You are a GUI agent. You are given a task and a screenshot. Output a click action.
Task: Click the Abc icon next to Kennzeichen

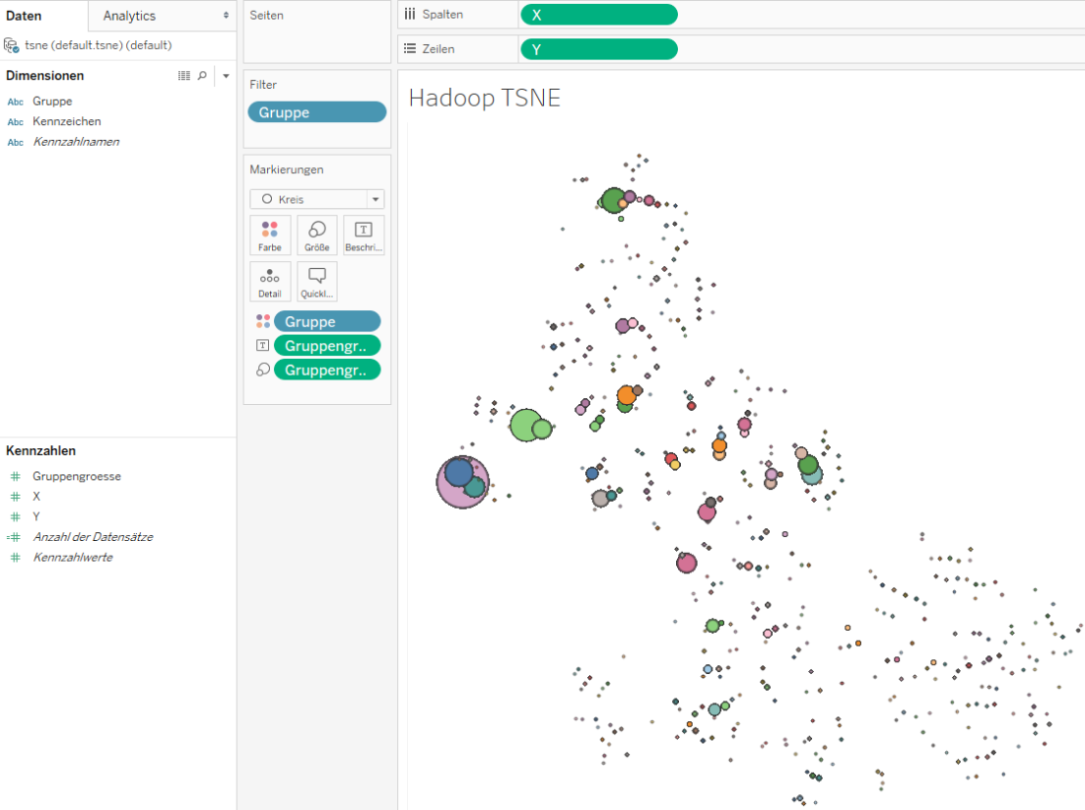point(15,121)
